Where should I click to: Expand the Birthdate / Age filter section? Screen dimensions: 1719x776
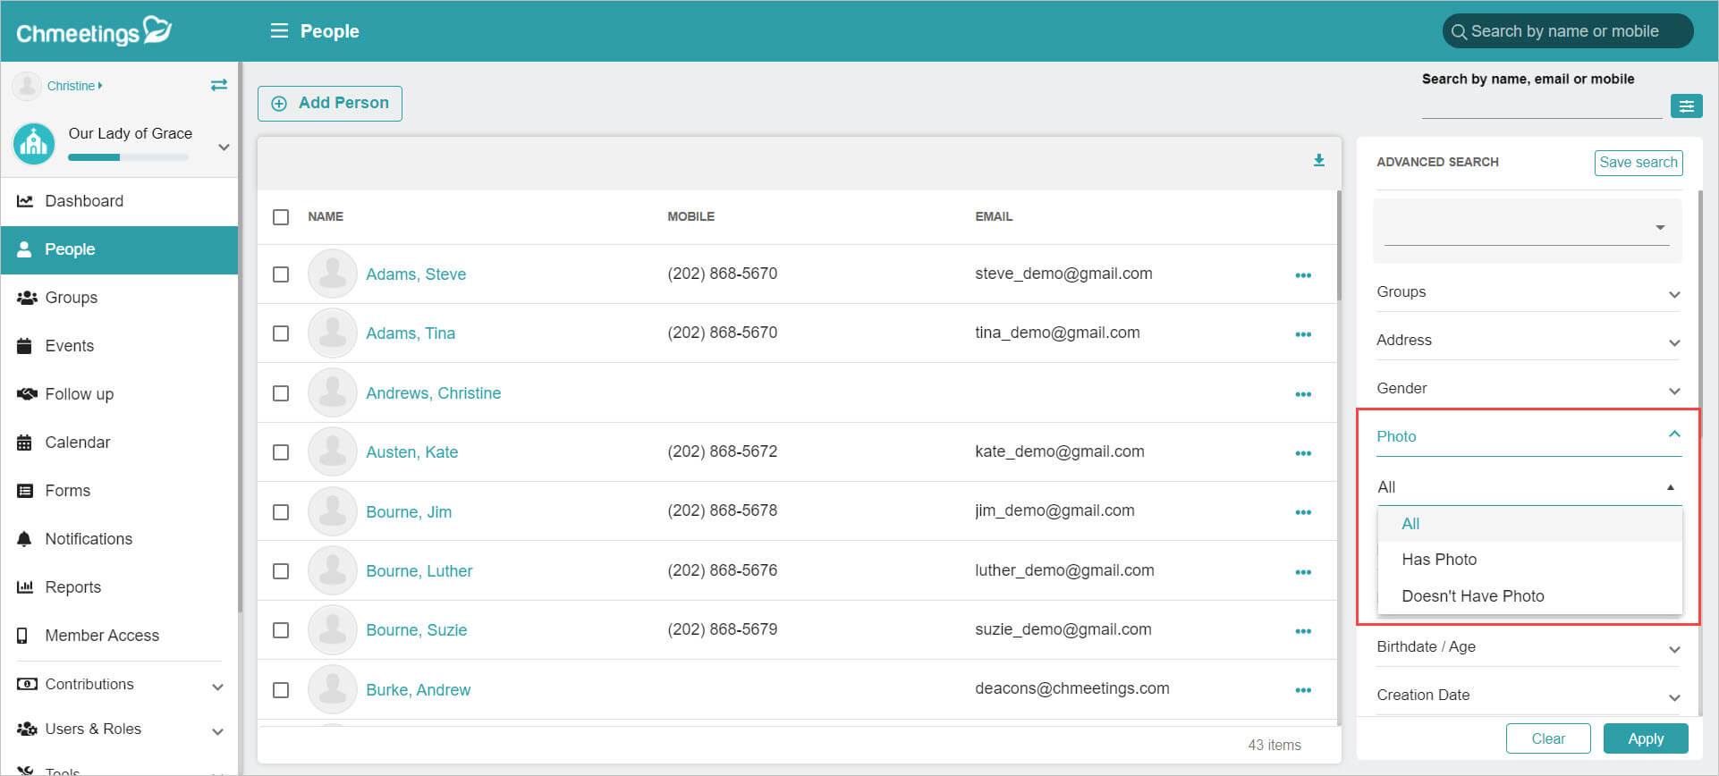click(x=1528, y=647)
